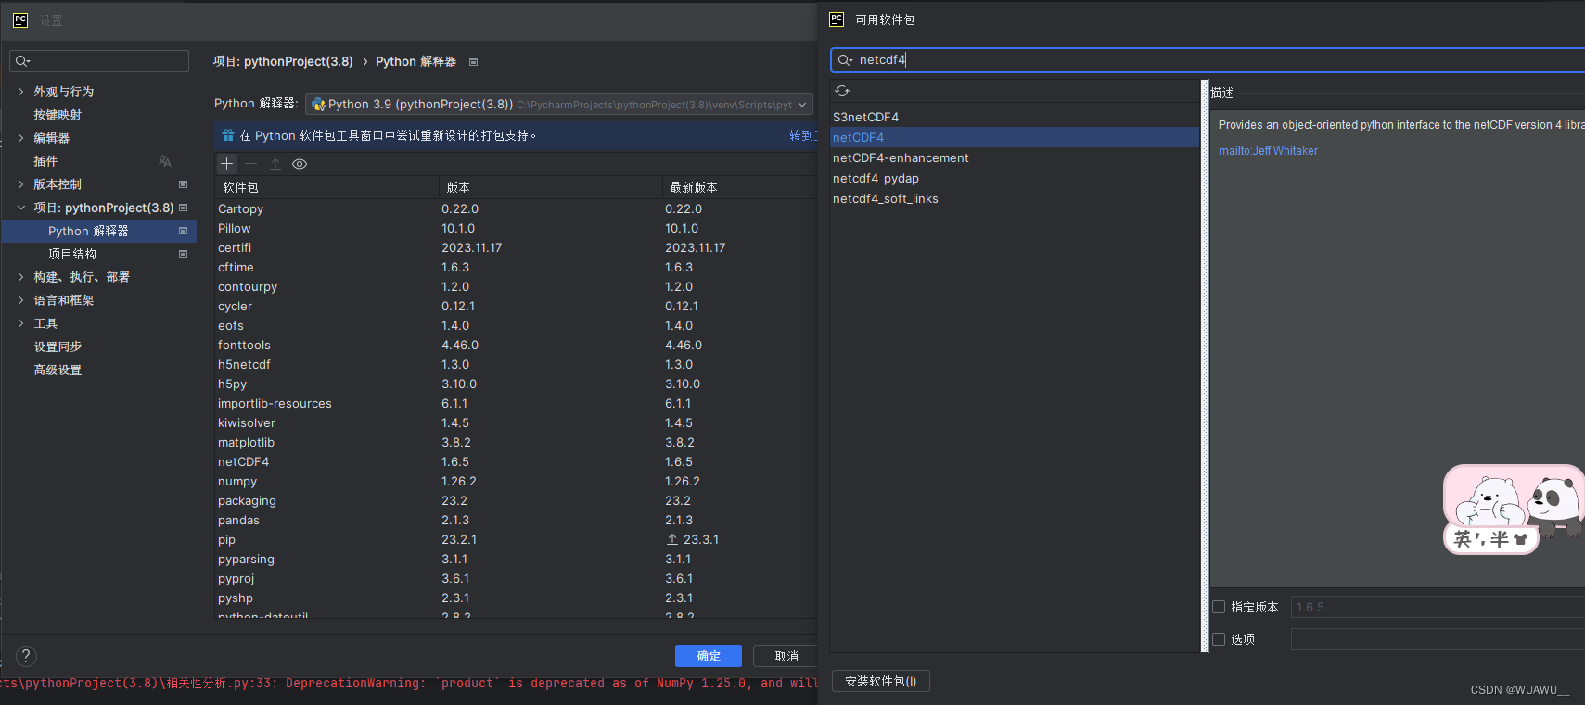Click the translation icon beside 插件
This screenshot has height=705, width=1585.
tap(165, 161)
